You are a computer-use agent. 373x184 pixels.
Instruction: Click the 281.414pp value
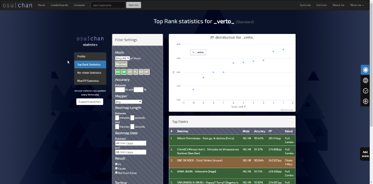coord(275,138)
